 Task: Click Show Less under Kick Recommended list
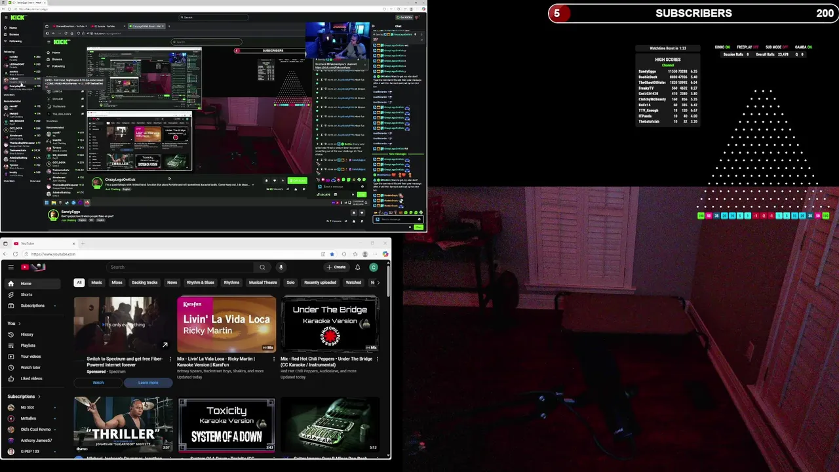(35, 181)
